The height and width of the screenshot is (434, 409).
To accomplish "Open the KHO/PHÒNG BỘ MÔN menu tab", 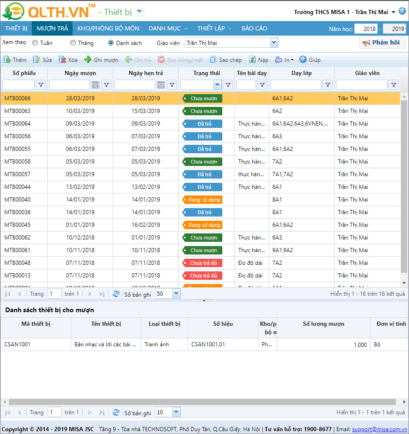I will click(108, 29).
